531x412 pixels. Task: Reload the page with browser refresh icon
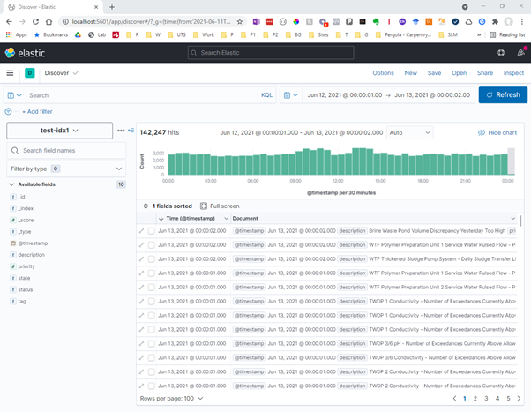pos(36,21)
